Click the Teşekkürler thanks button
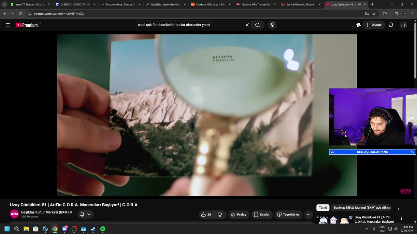Viewport: 417px width, 234px height. coord(288,214)
